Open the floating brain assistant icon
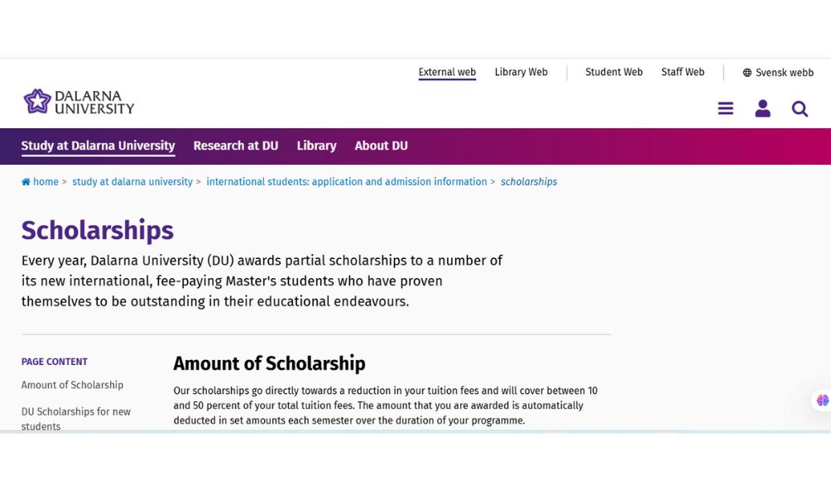This screenshot has height=489, width=831. [x=822, y=400]
